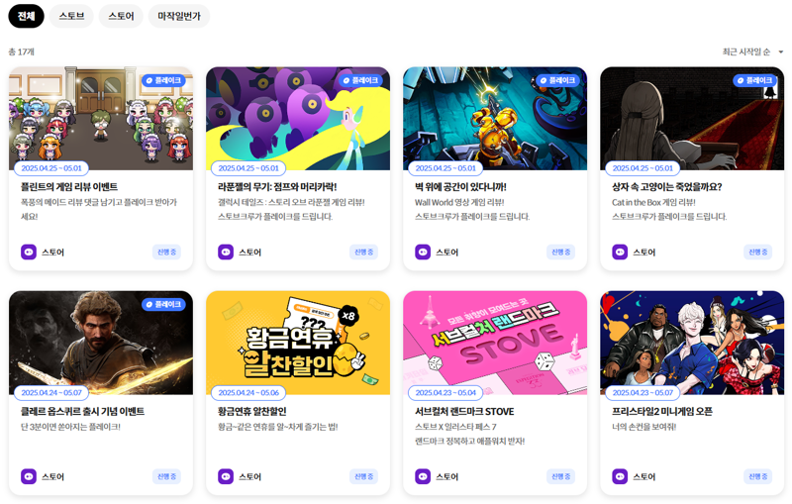Click description 단 3분이면 쏟아지는 플레이크!
The image size is (792, 504).
pos(70,427)
